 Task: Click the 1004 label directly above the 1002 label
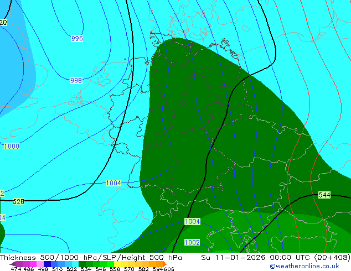click(x=192, y=222)
